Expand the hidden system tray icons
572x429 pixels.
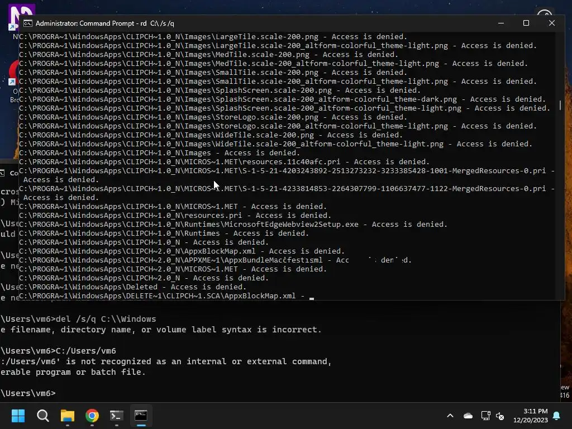pyautogui.click(x=450, y=416)
